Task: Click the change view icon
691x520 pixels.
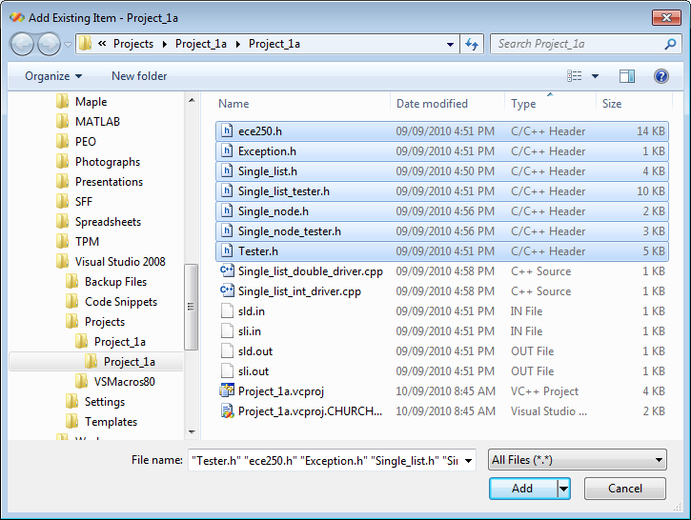Action: [575, 76]
